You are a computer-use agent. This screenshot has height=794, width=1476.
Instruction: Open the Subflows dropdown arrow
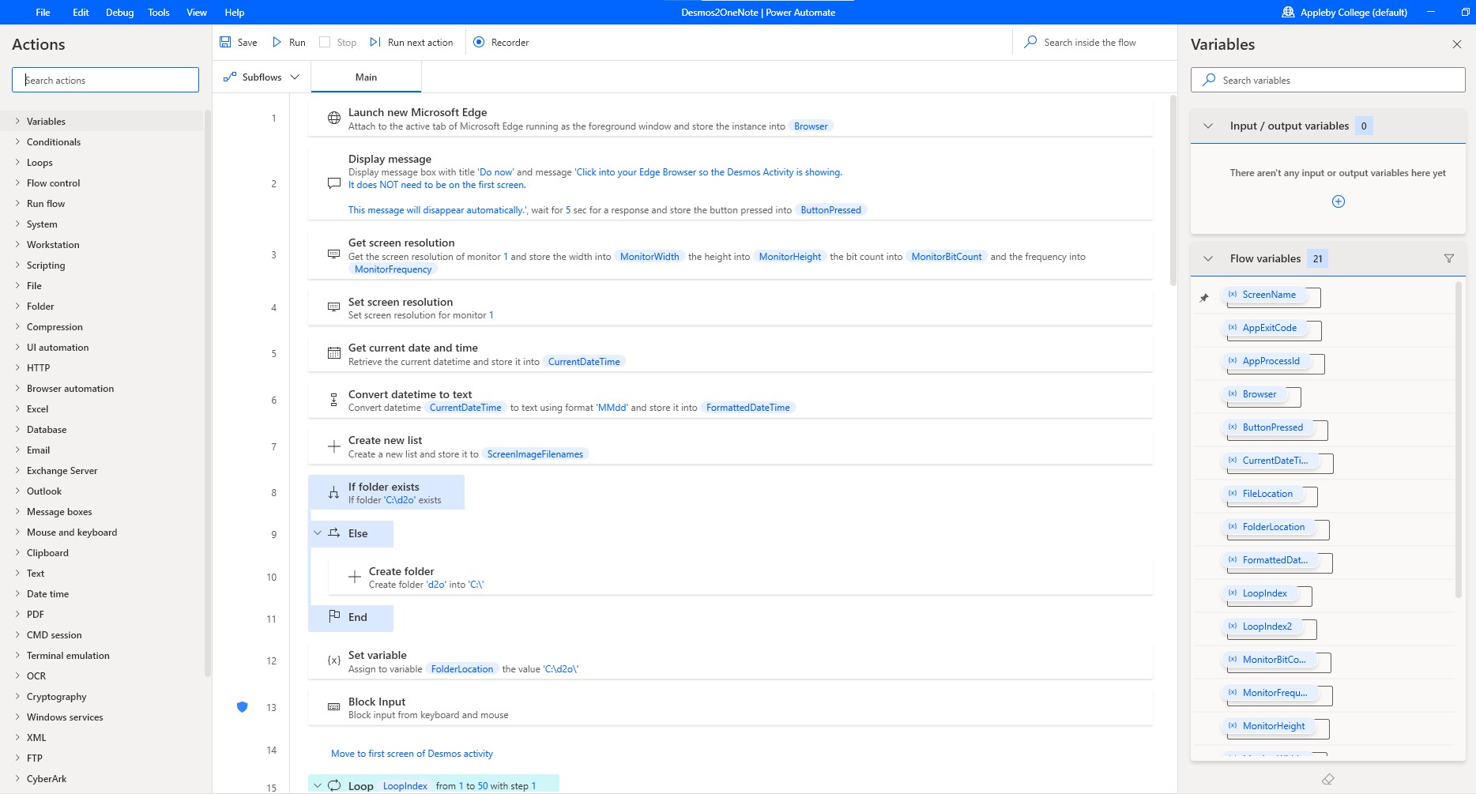point(295,77)
